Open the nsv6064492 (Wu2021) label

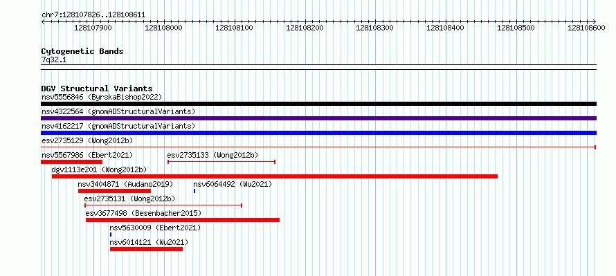pos(233,184)
